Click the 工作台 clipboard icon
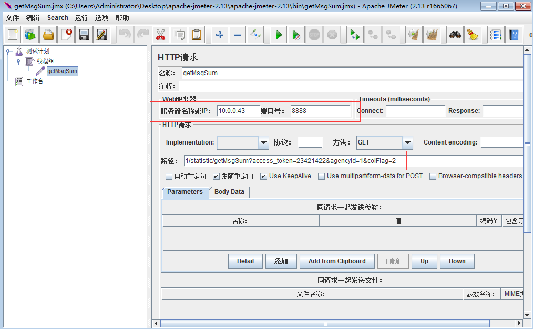Image resolution: width=533 pixels, height=329 pixels. point(19,81)
